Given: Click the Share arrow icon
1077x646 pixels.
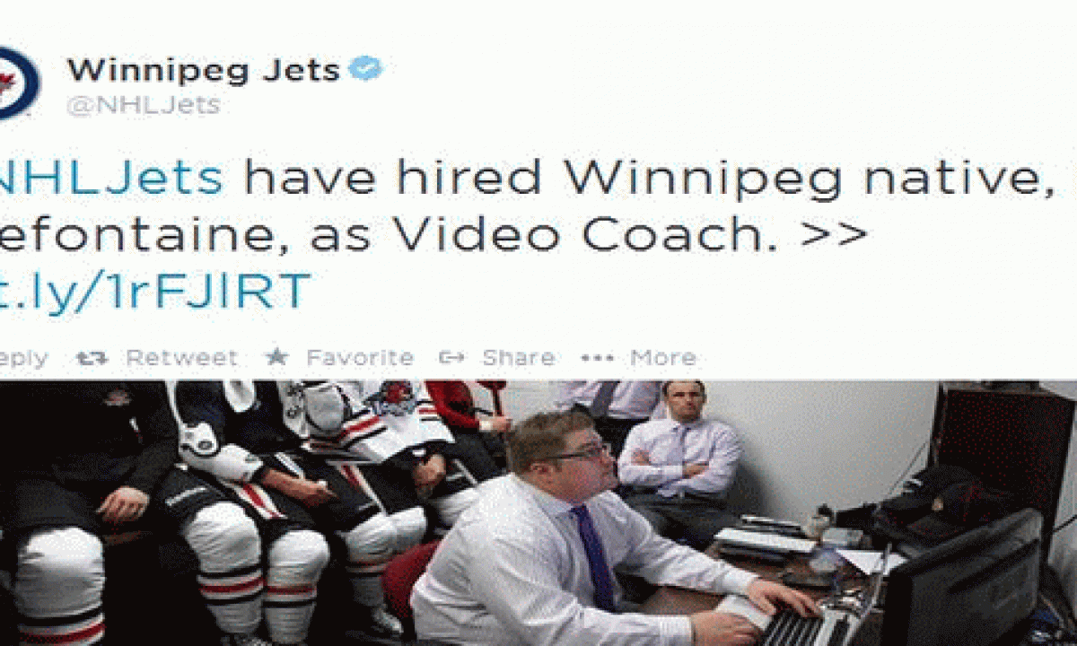Looking at the screenshot, I should point(452,357).
